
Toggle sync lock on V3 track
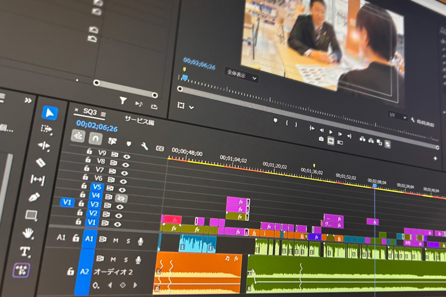pos(108,205)
